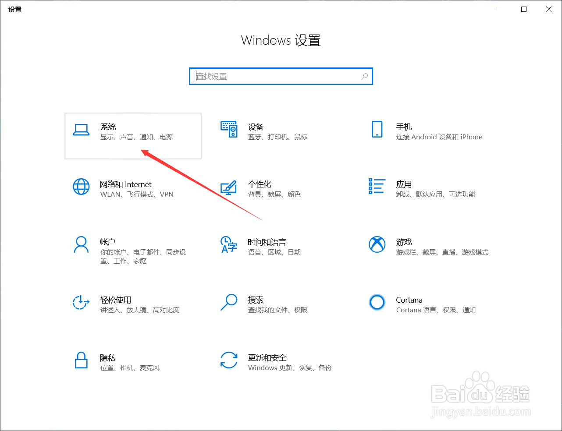
Task: Click the search magnifier inside search box
Action: 364,76
